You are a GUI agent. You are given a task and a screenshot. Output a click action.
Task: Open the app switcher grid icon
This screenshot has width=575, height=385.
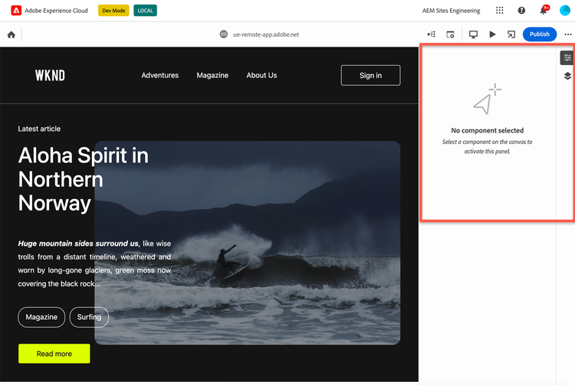[x=500, y=11]
